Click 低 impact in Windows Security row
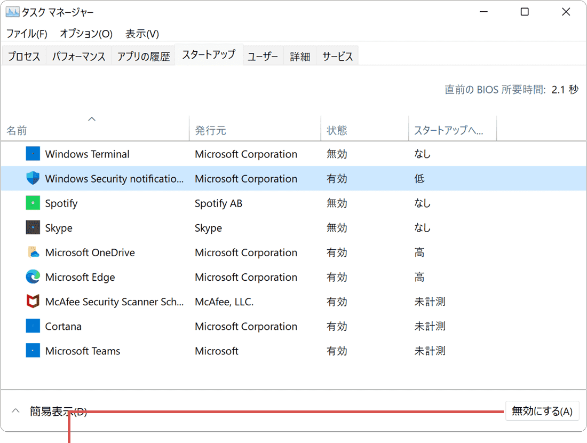The image size is (587, 443). point(419,179)
